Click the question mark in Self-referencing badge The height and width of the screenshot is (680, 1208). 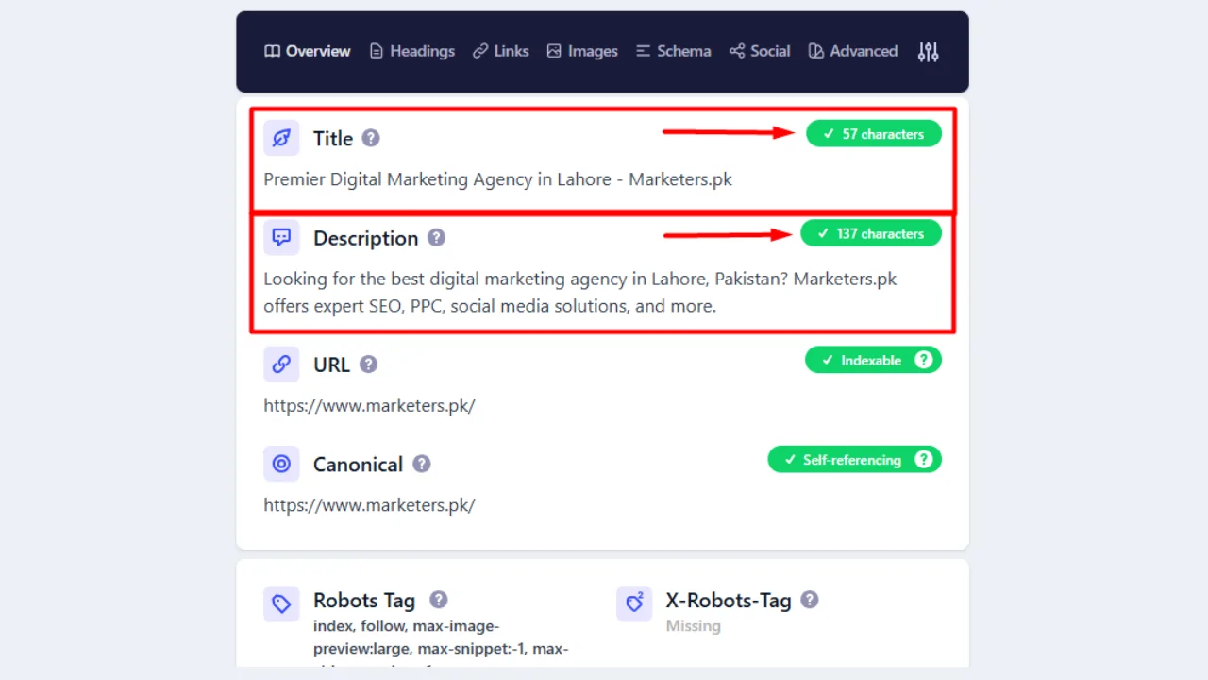(924, 460)
